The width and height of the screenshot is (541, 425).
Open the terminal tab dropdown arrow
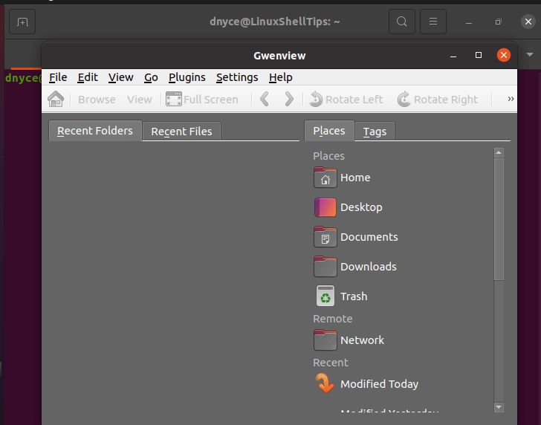click(x=530, y=54)
